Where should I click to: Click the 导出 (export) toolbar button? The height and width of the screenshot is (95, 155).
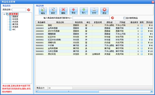click(x=73, y=11)
